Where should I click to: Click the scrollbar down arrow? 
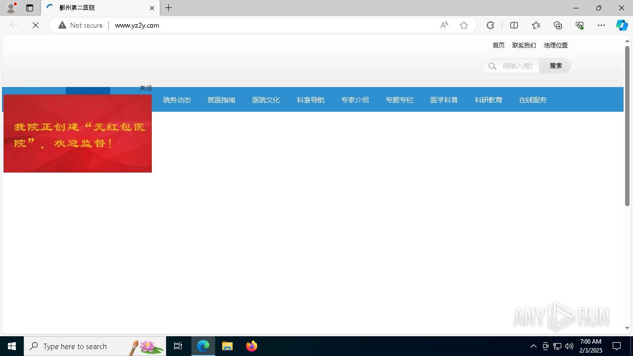pyautogui.click(x=627, y=328)
